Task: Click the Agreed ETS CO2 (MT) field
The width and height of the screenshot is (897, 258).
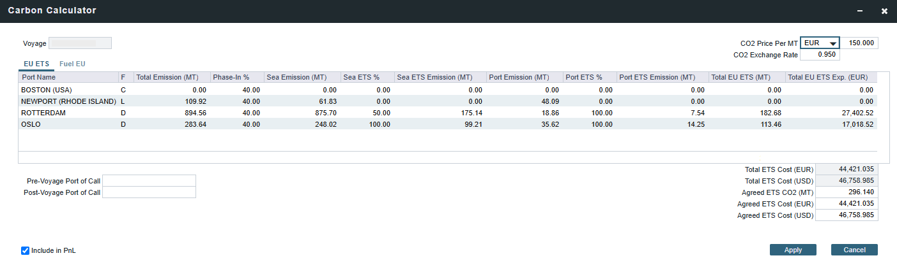Action: (x=847, y=192)
